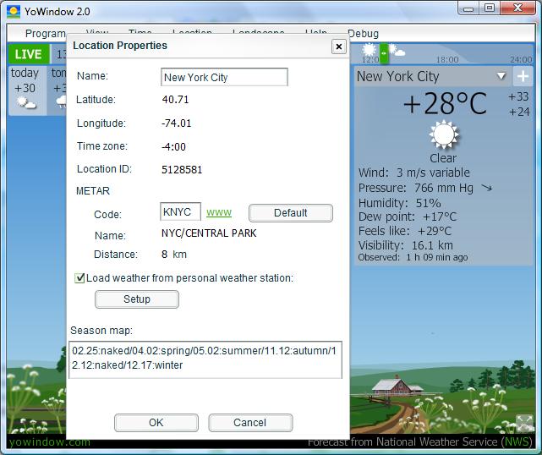This screenshot has height=455, width=542.
Task: Click the YoWindow app icon in title bar
Action: (x=14, y=11)
